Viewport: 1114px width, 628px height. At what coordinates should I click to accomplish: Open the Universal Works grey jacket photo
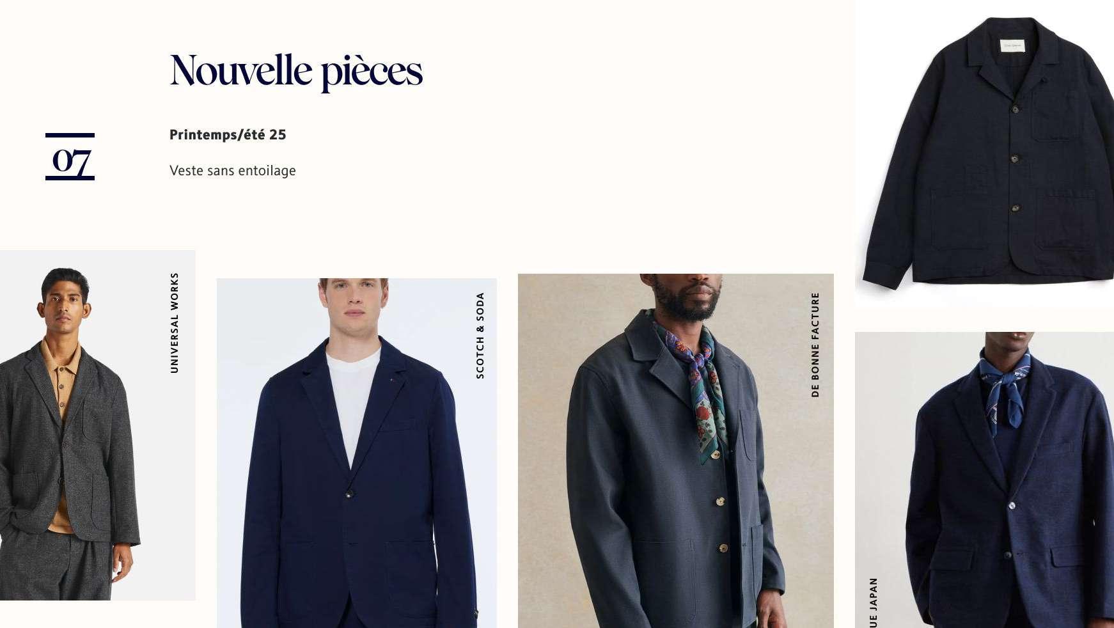click(x=98, y=425)
